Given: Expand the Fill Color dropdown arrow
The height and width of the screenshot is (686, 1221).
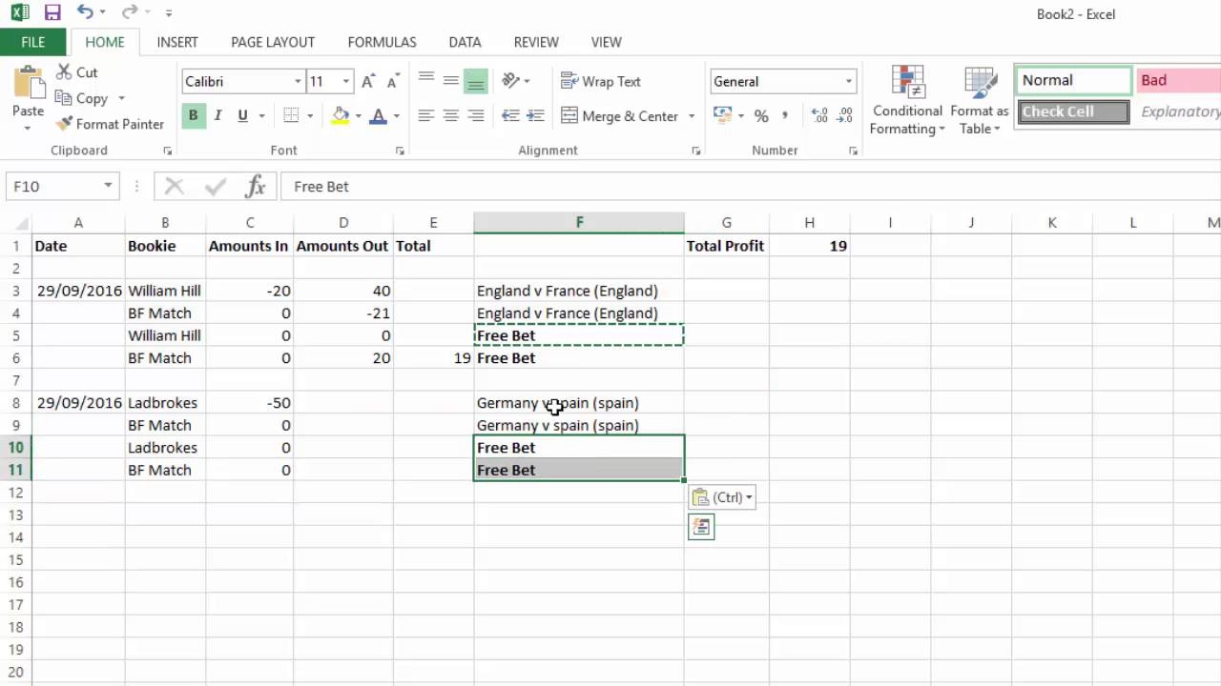Looking at the screenshot, I should [358, 115].
